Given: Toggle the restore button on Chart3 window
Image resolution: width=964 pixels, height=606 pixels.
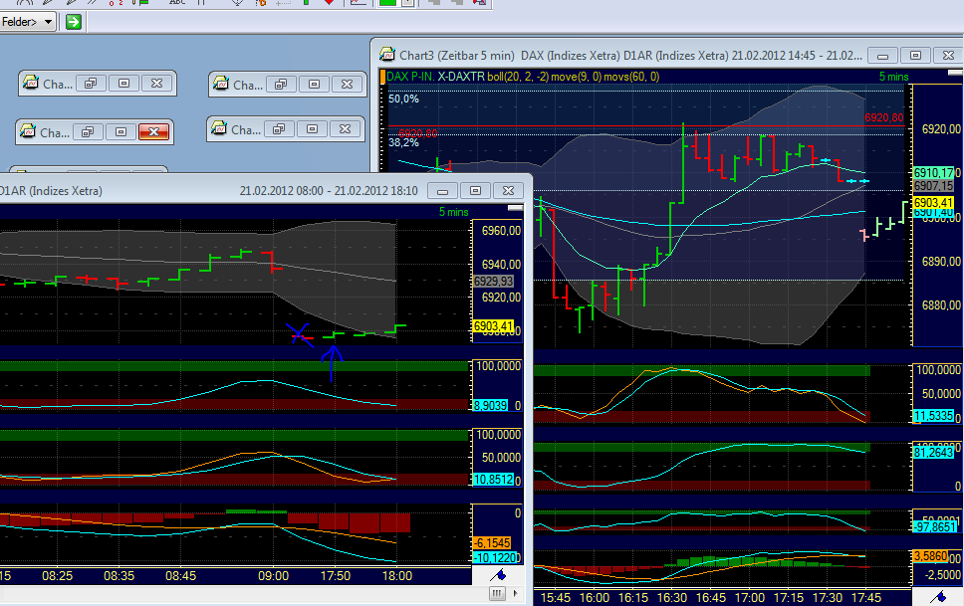Looking at the screenshot, I should tap(913, 55).
